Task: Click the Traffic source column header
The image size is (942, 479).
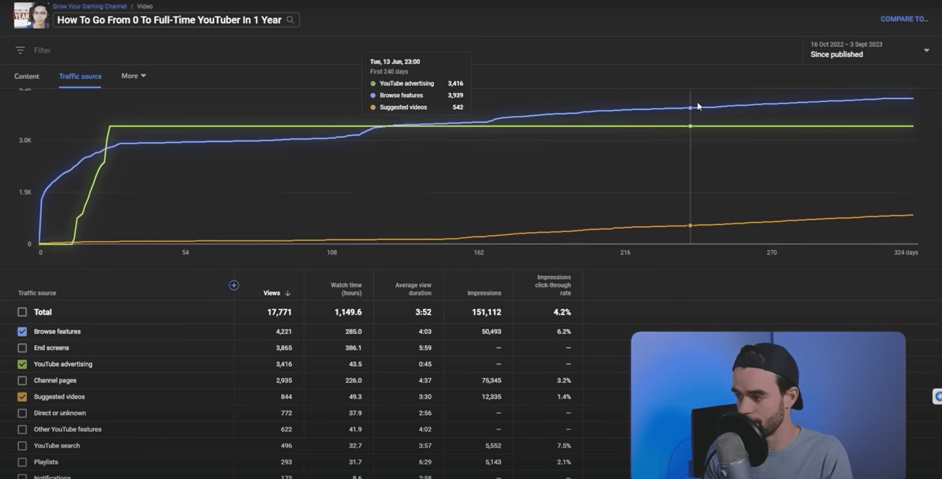Action: click(x=37, y=293)
